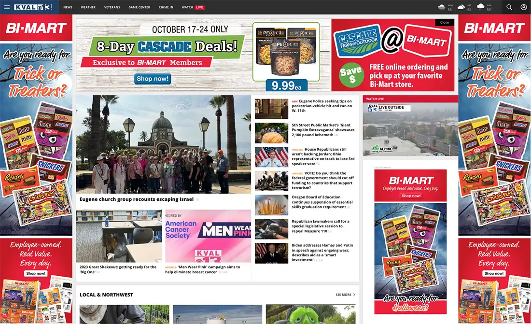
Task: Open the user account icon
Action: click(524, 7)
